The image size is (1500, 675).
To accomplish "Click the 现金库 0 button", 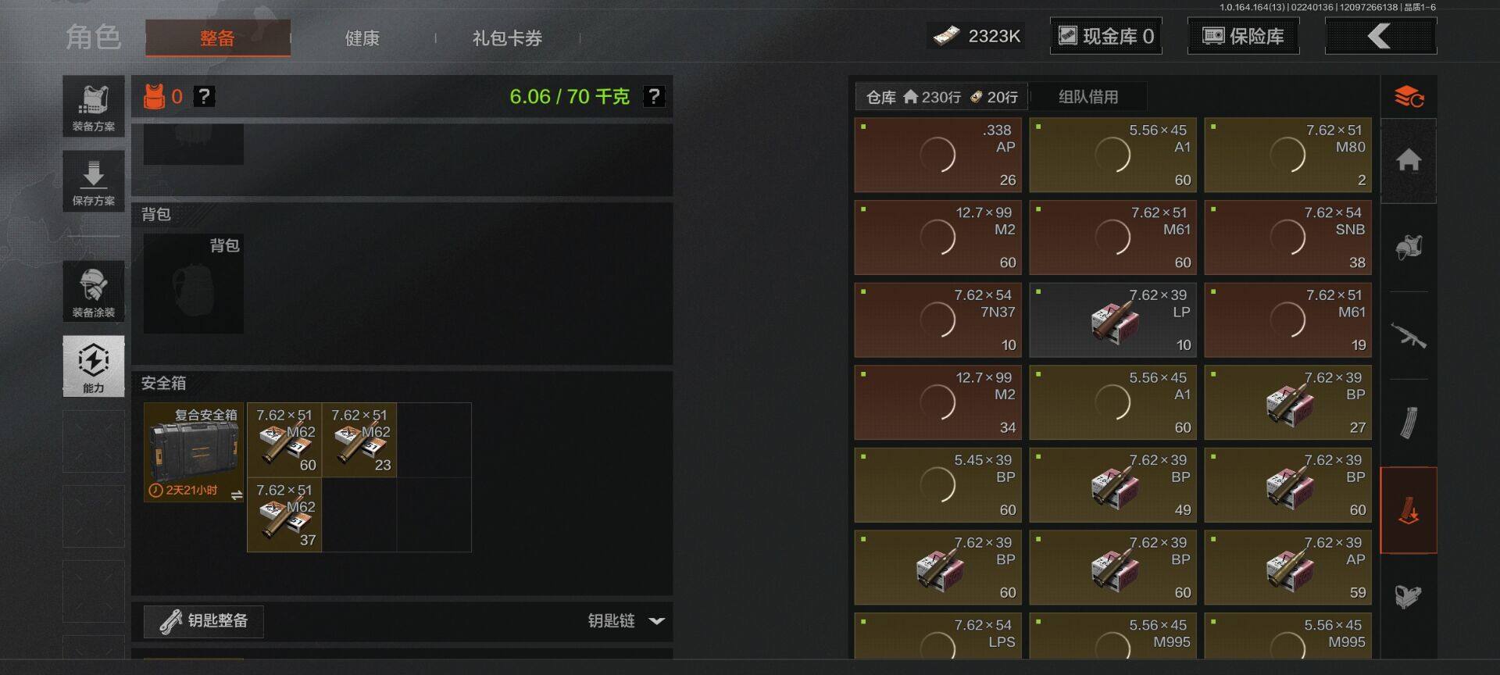I will 1105,36.
